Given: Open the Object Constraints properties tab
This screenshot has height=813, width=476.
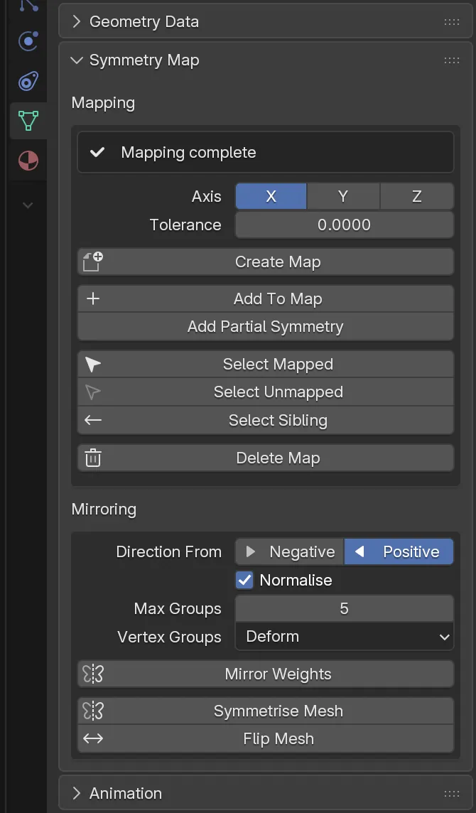Looking at the screenshot, I should pyautogui.click(x=28, y=82).
